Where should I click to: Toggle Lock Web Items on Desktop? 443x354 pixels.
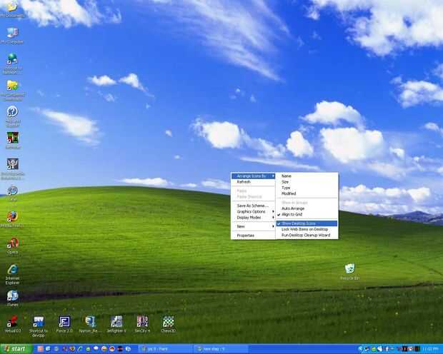[x=307, y=229]
